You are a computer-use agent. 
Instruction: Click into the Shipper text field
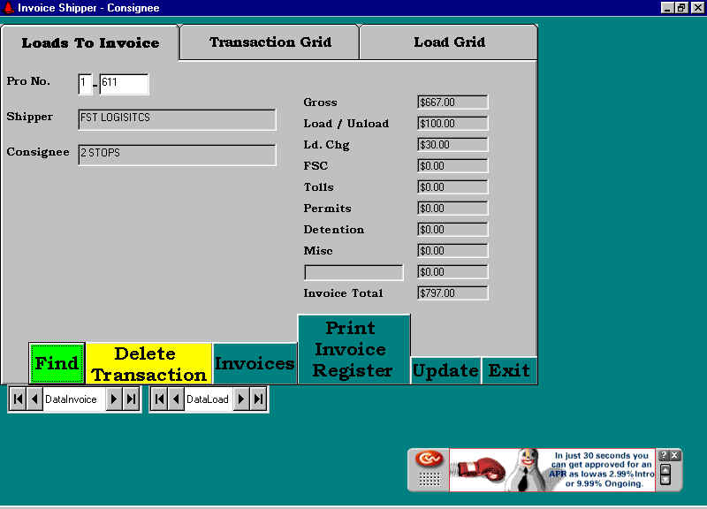point(177,119)
